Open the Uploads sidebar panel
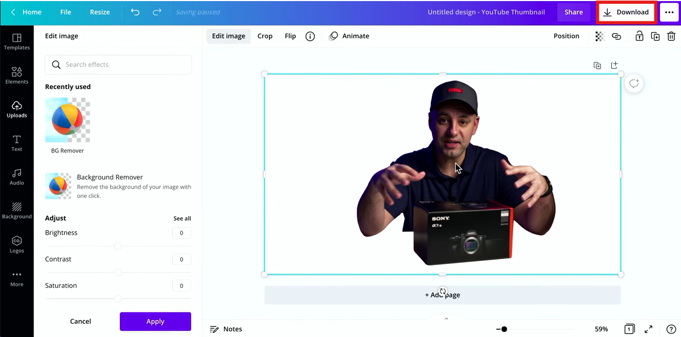681x337 pixels. [17, 109]
